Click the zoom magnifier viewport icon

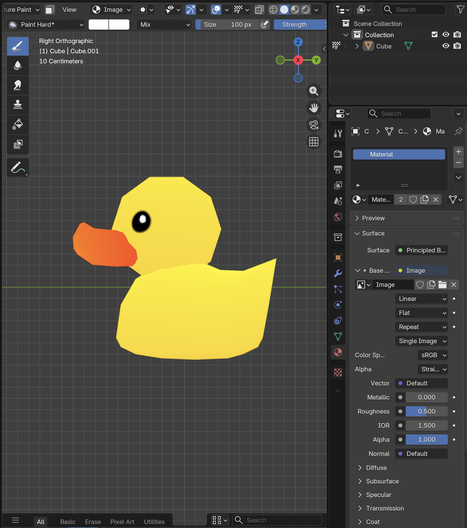tap(313, 91)
